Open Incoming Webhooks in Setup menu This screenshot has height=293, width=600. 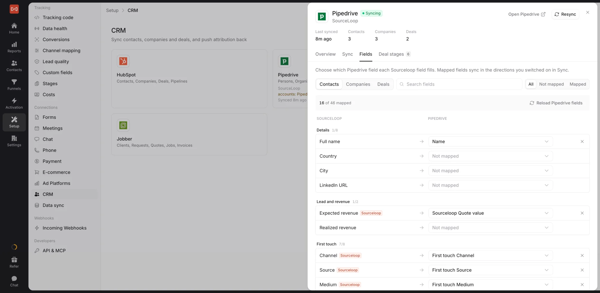[64, 228]
